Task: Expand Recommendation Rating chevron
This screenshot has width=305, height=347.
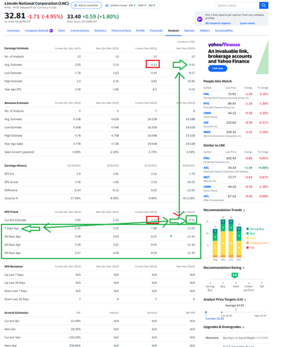Action: (x=244, y=268)
